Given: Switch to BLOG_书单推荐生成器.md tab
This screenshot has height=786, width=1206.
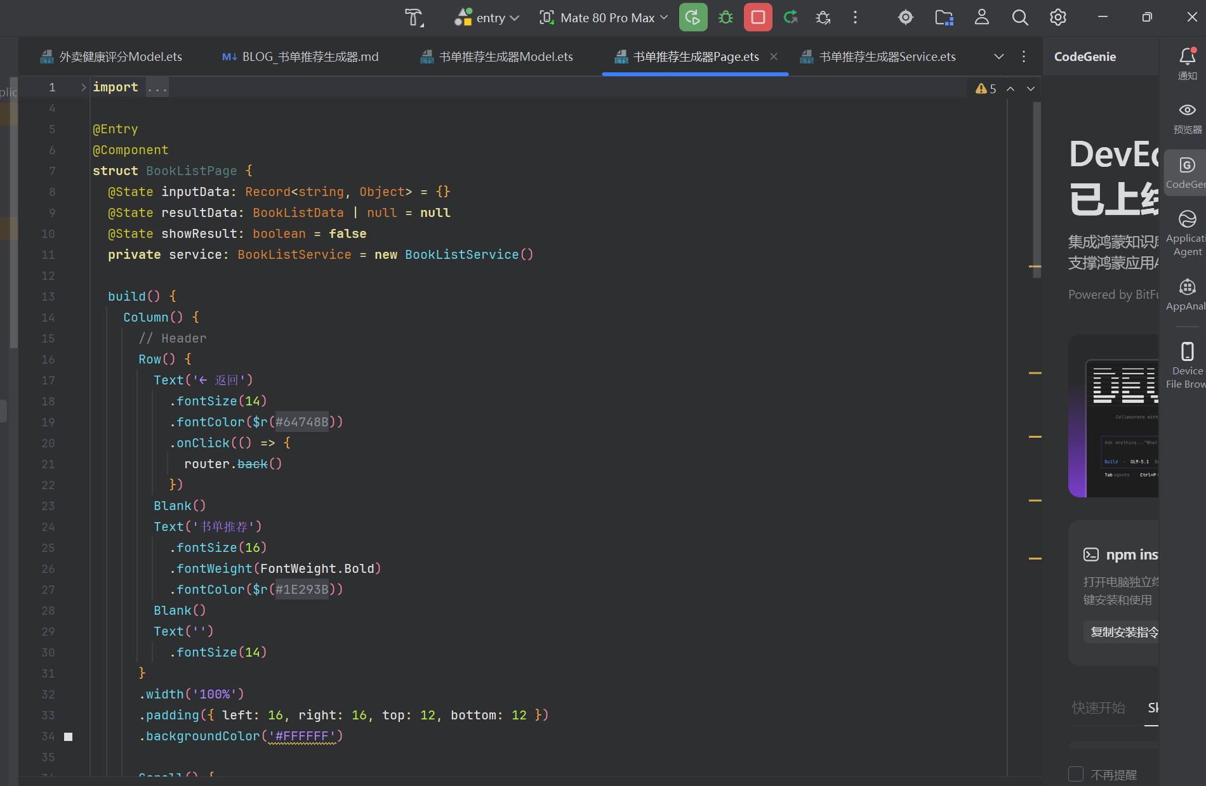Looking at the screenshot, I should pos(300,56).
